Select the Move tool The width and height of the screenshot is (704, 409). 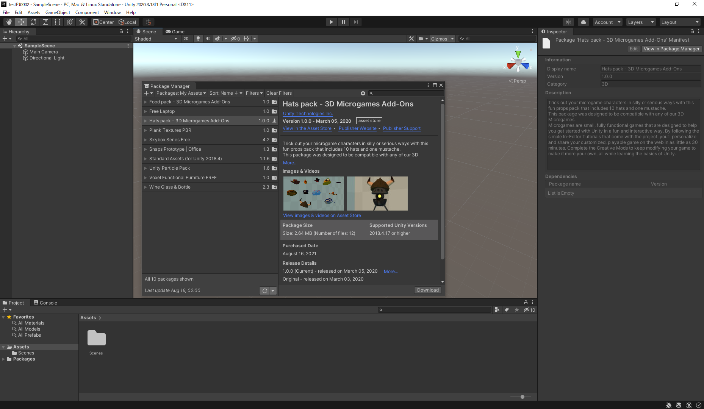coord(21,22)
